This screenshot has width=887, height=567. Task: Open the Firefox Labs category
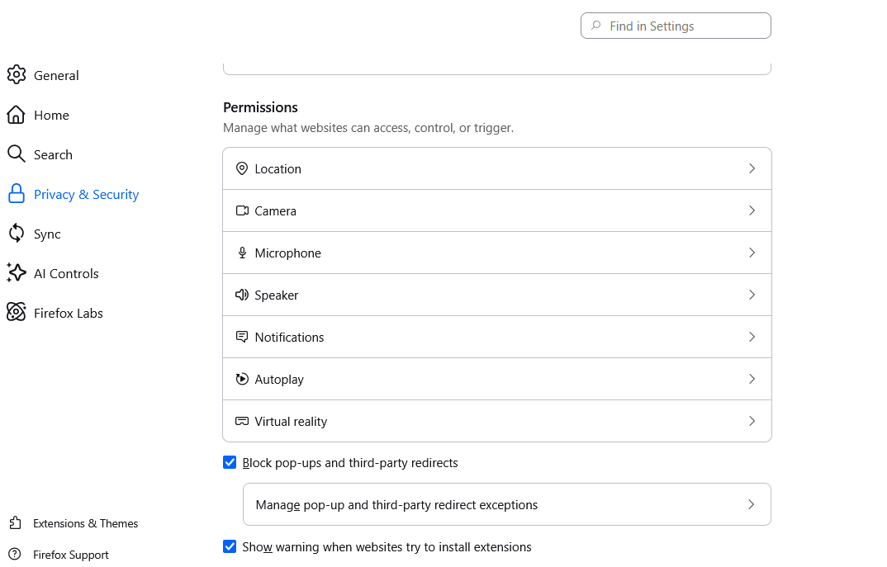pos(69,313)
